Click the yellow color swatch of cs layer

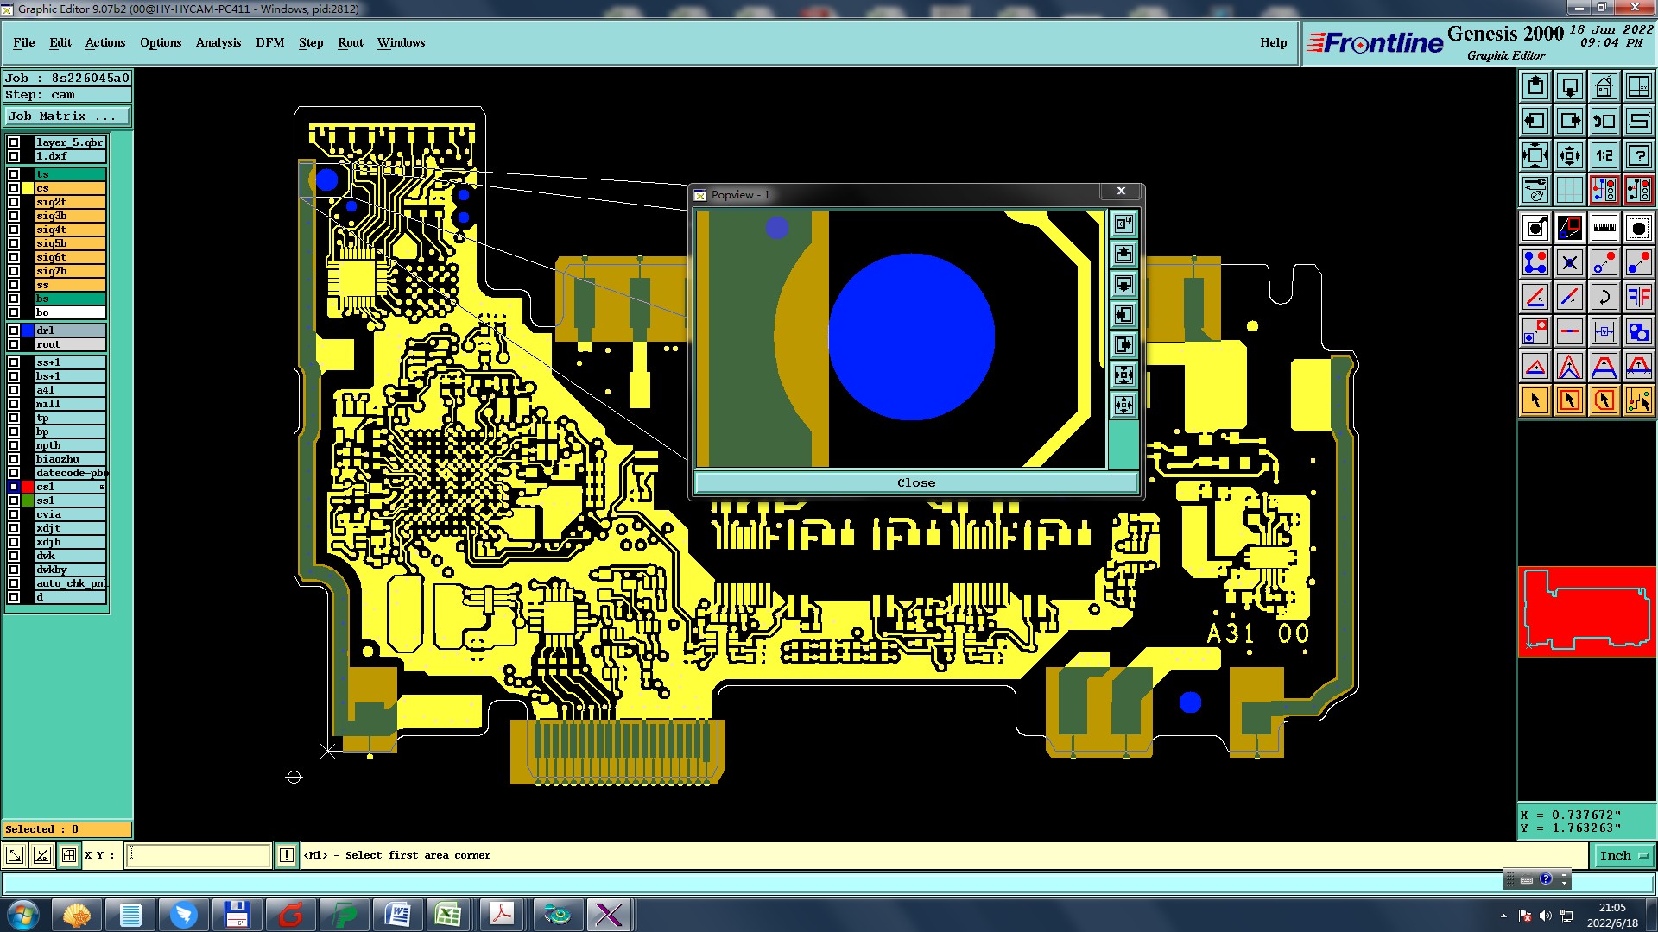28,188
